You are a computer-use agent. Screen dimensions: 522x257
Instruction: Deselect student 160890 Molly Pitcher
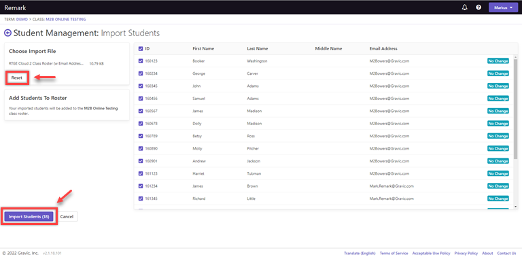pyautogui.click(x=141, y=148)
